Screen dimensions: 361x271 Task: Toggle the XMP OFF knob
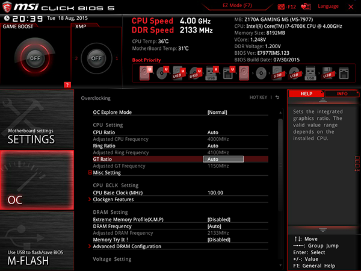[96, 58]
